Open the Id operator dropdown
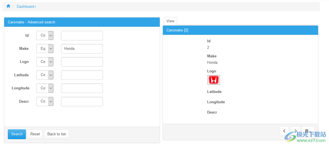 [45, 35]
